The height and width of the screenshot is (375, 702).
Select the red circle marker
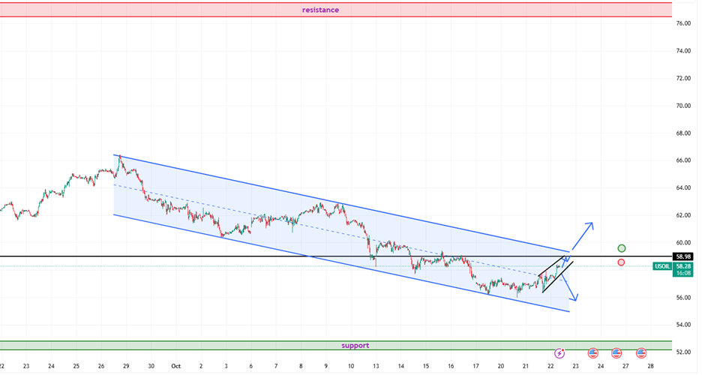[x=621, y=262]
